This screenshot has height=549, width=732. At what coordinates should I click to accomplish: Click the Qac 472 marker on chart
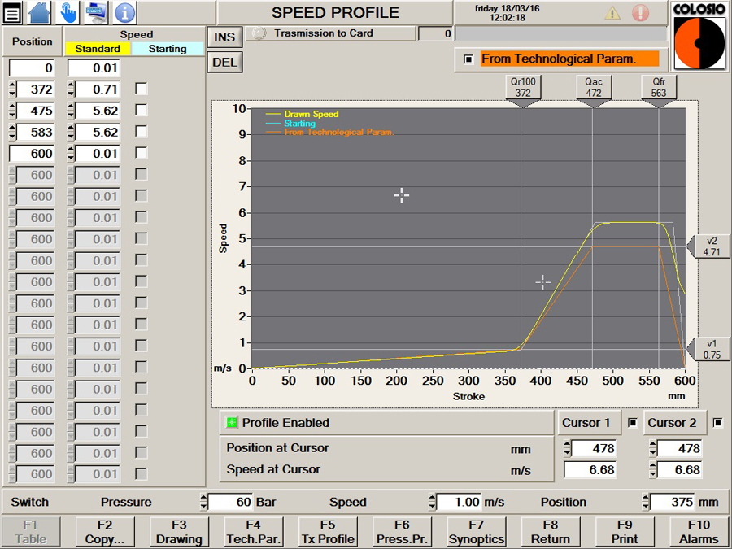click(594, 87)
